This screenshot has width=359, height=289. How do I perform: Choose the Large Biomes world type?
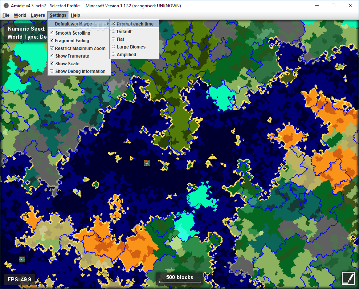tap(134, 47)
